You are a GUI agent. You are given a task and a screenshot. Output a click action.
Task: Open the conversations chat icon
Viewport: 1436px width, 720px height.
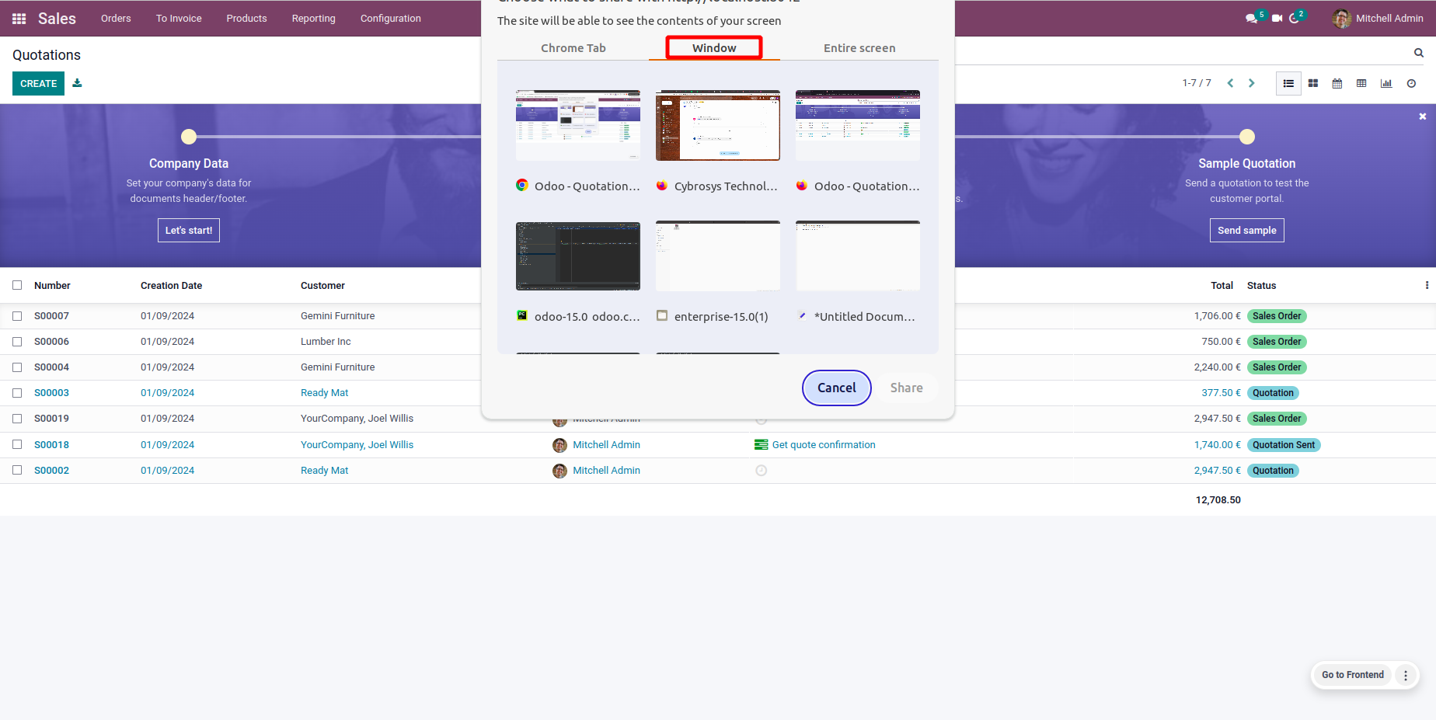click(x=1251, y=18)
